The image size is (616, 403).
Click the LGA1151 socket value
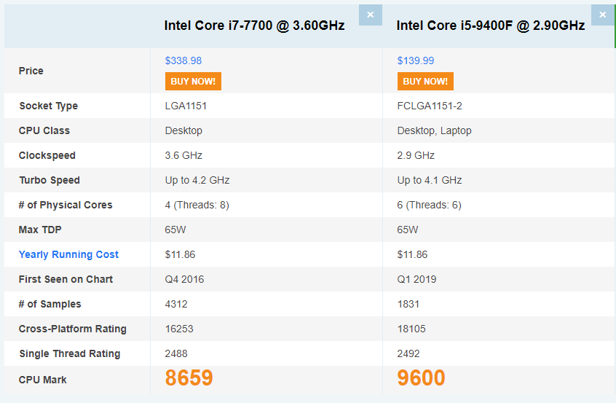[x=186, y=106]
